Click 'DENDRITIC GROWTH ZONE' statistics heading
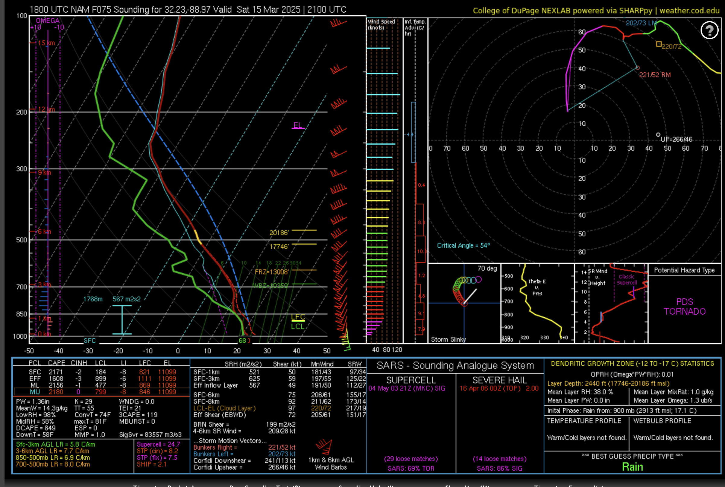Image resolution: width=725 pixels, height=487 pixels. [632, 364]
